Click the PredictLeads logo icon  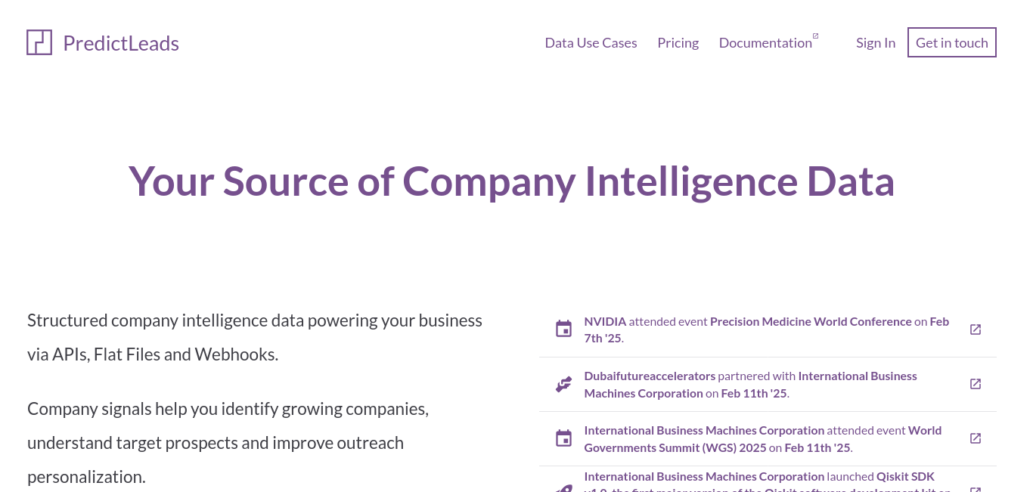click(39, 42)
